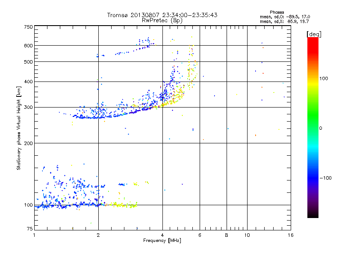342x256 pixels.
Task: Click the 'Stationary phase Virtual Height [km]' axis label
Action: [19, 128]
